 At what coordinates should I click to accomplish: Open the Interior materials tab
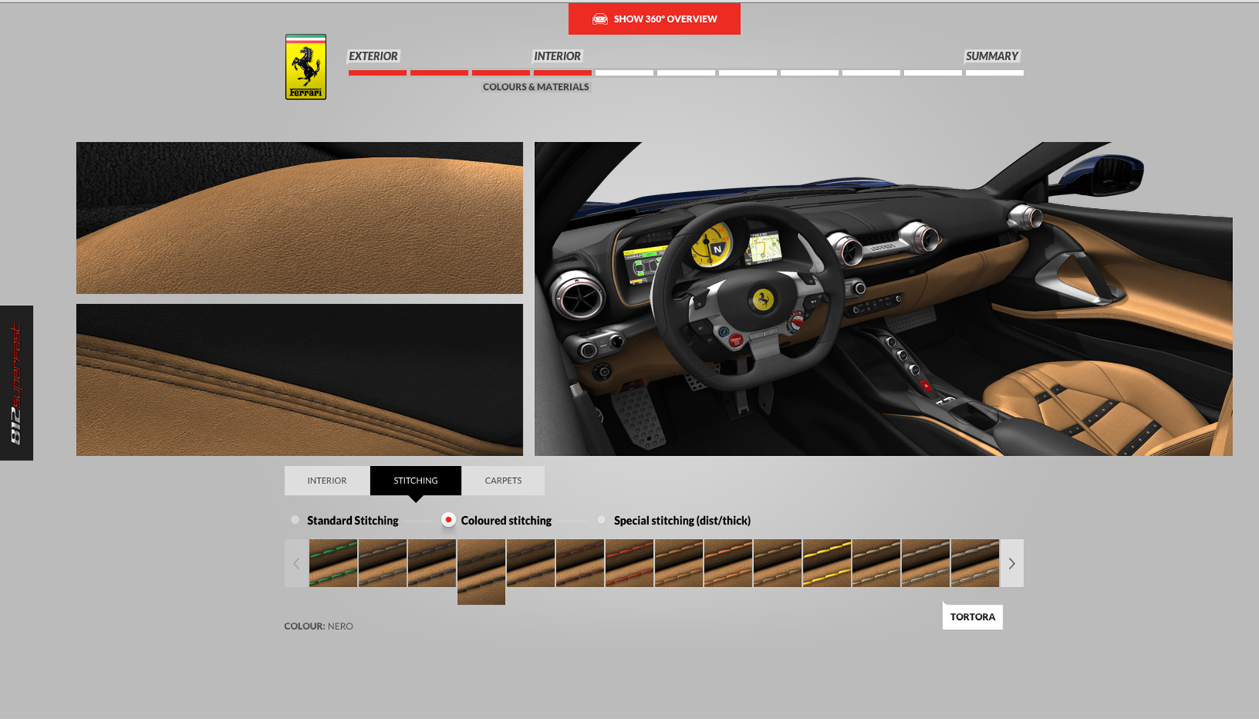coord(327,480)
